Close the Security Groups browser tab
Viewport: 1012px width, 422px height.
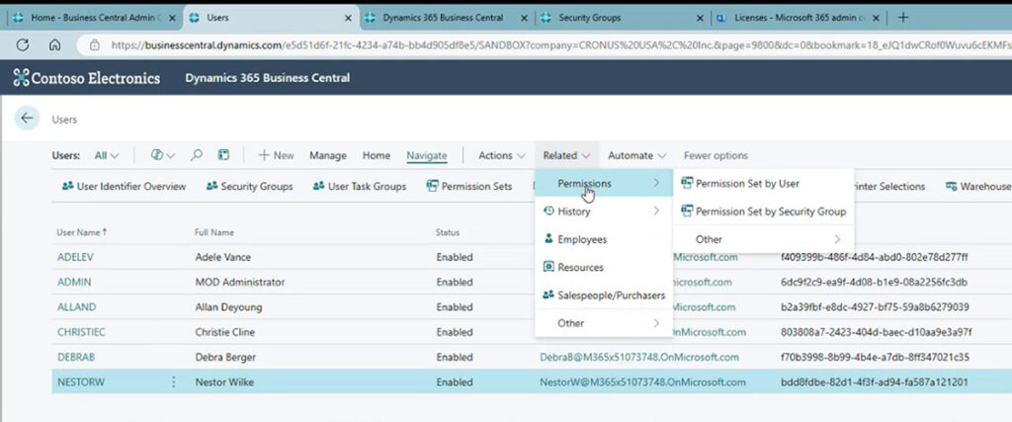pos(701,18)
